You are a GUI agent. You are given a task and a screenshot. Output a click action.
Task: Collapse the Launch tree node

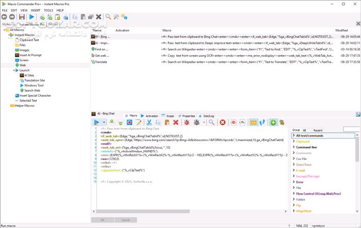[14, 71]
